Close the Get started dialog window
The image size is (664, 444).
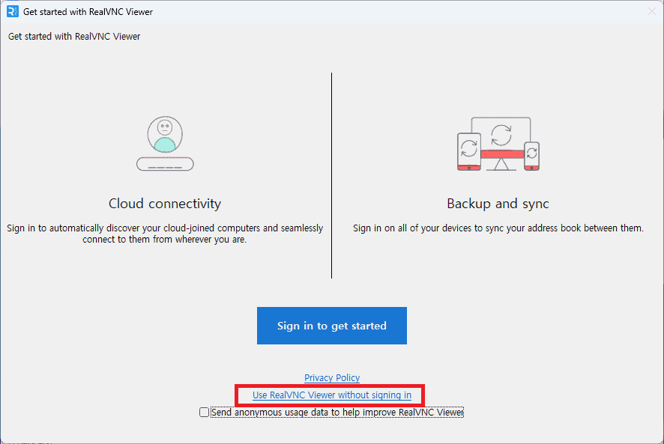[x=651, y=11]
